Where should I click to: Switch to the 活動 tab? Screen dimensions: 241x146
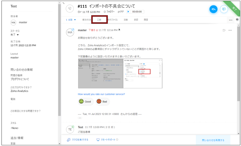point(126,20)
